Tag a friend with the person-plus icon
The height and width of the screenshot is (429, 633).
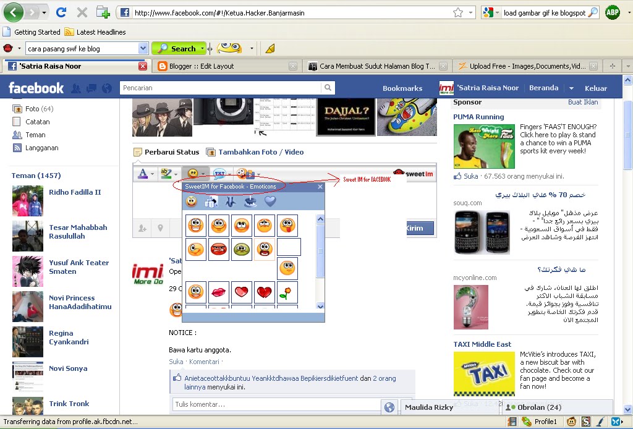coord(143,229)
